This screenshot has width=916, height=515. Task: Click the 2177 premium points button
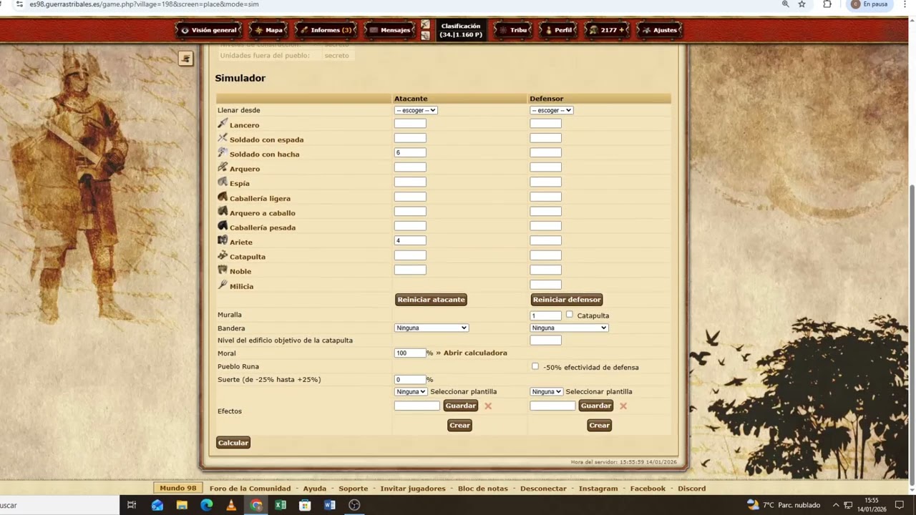click(607, 30)
